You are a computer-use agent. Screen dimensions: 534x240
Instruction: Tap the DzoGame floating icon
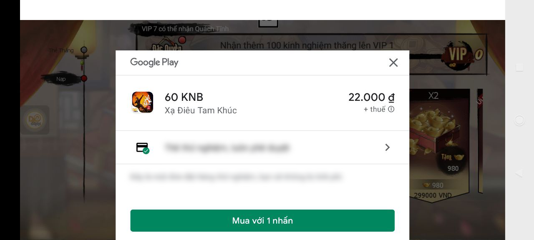pos(35,120)
